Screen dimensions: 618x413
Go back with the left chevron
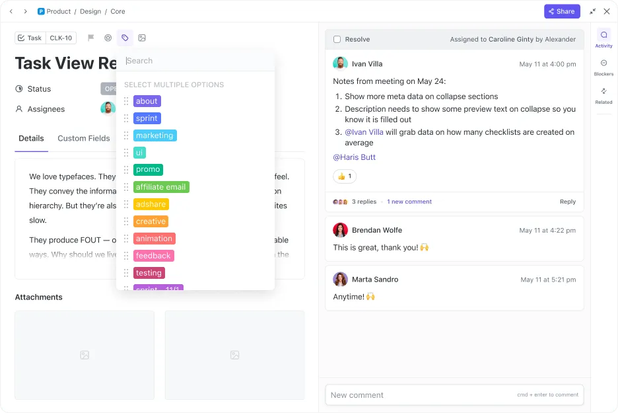[x=11, y=11]
